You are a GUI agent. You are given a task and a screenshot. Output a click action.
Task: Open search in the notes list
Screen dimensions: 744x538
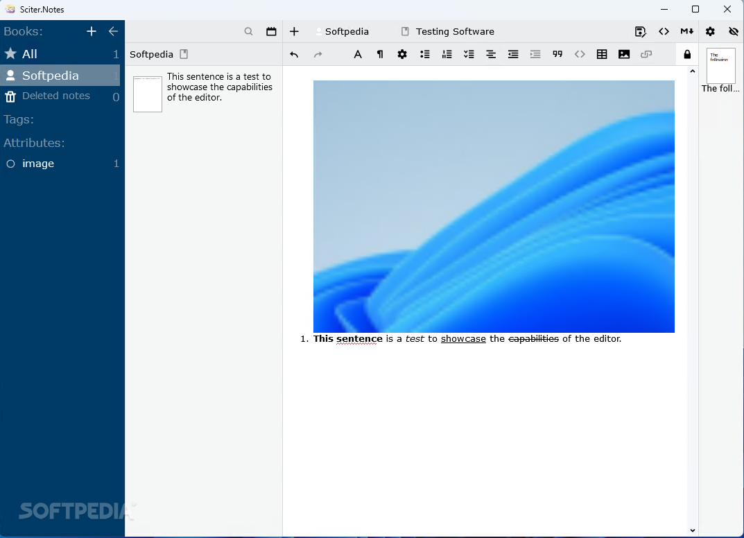(249, 31)
